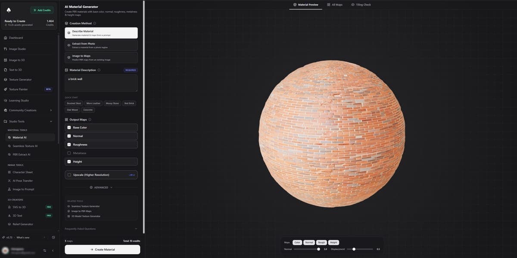
Task: Click the Create Material button
Action: pyautogui.click(x=103, y=249)
